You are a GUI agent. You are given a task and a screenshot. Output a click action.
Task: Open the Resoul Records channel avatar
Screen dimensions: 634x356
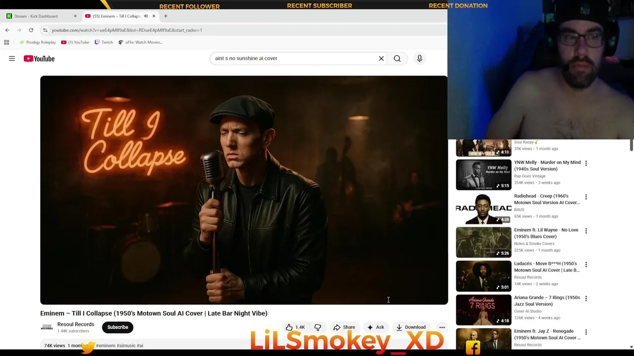pyautogui.click(x=47, y=327)
